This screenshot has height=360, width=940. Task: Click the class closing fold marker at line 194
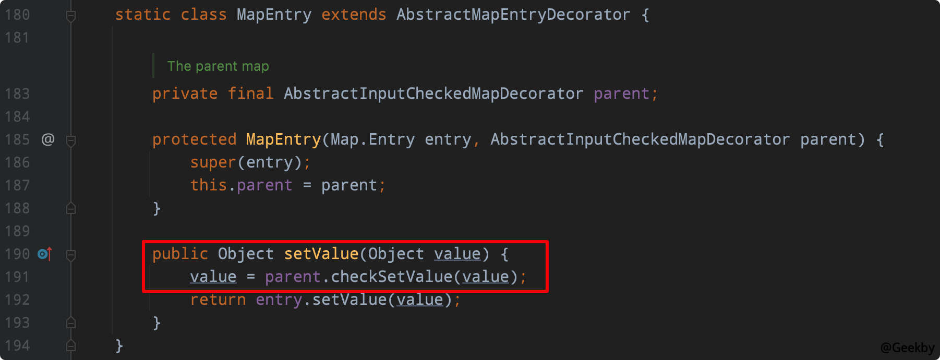71,345
